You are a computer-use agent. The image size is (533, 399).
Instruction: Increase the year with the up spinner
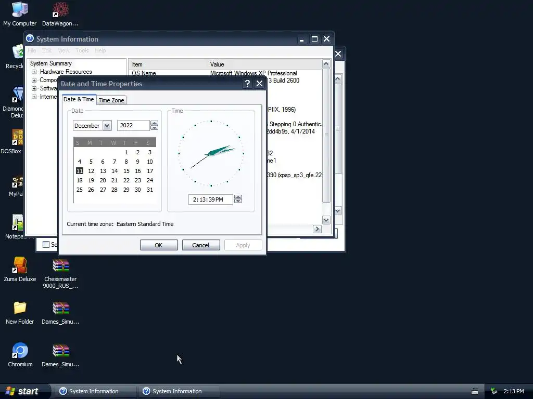154,123
